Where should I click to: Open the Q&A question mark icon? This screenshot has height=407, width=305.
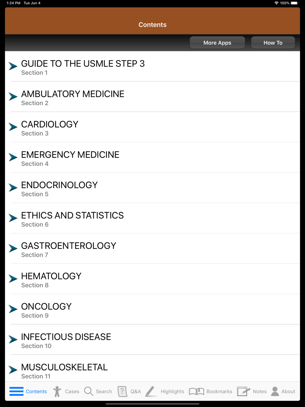coord(122,391)
